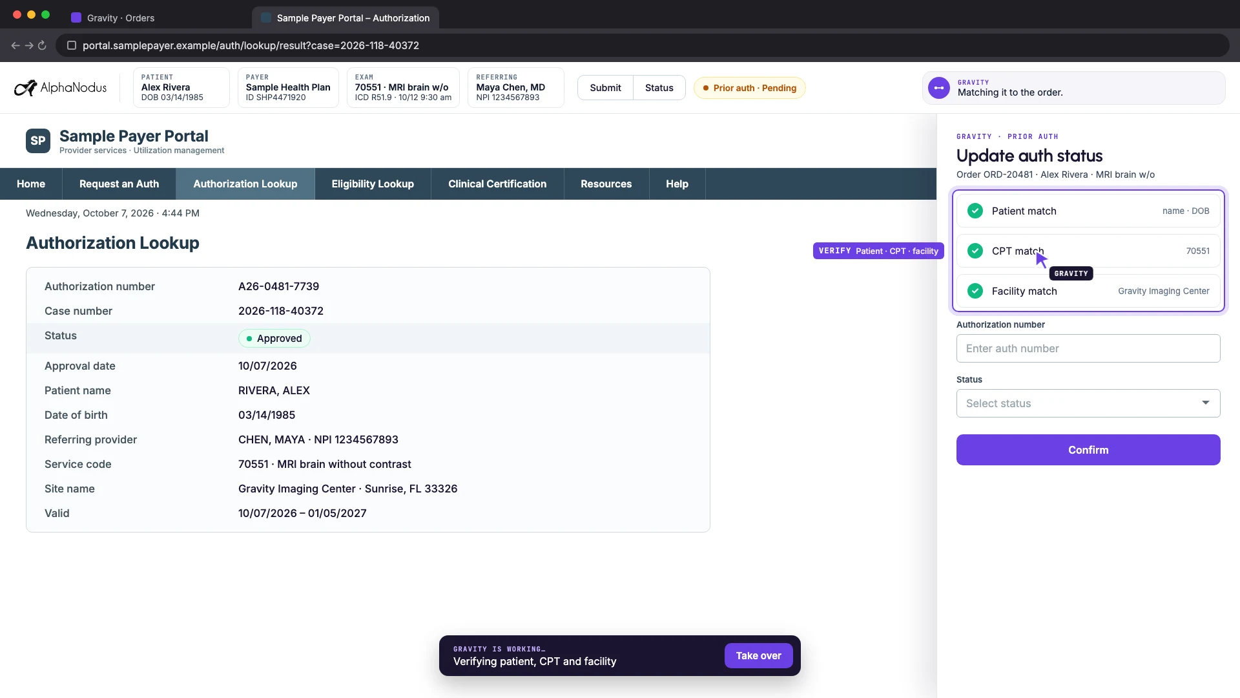Reload the page with refresh icon
This screenshot has height=698, width=1240.
click(42, 45)
